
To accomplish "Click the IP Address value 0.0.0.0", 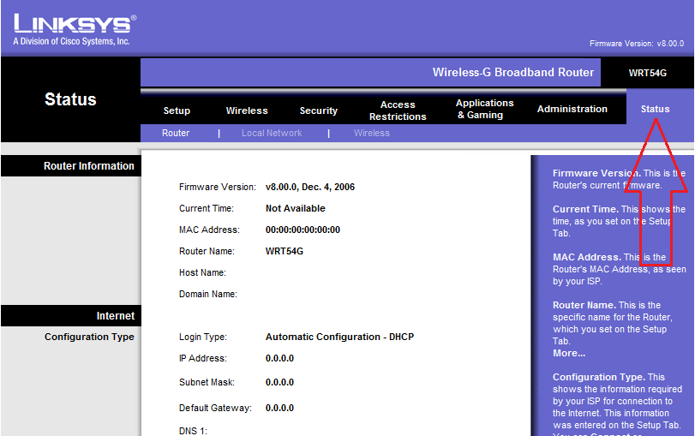I will [x=279, y=358].
